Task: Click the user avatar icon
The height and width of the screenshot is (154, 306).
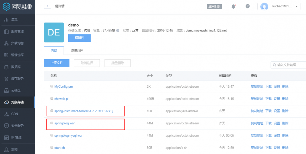Action: pos(264,6)
